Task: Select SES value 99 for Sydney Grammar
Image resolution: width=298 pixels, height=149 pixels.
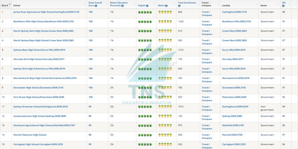Action: click(283, 107)
